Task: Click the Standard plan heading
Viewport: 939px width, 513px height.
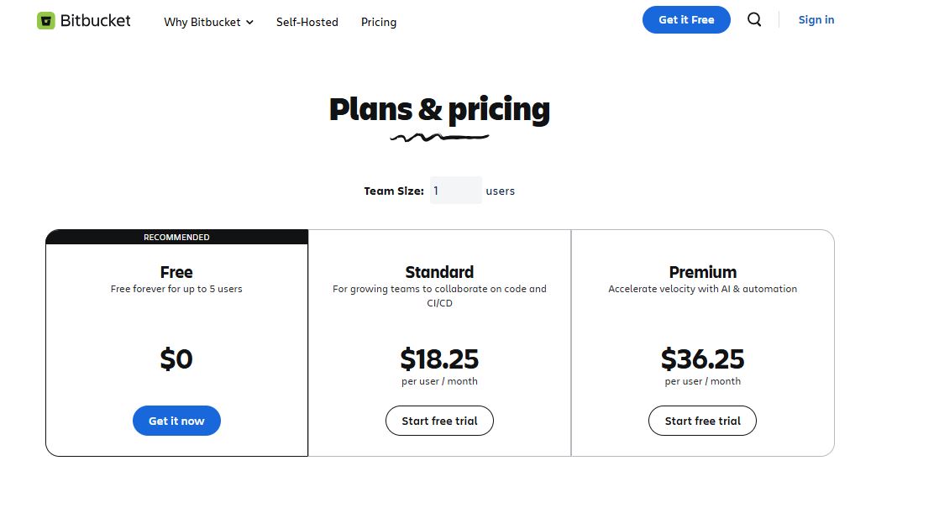Action: pos(439,271)
